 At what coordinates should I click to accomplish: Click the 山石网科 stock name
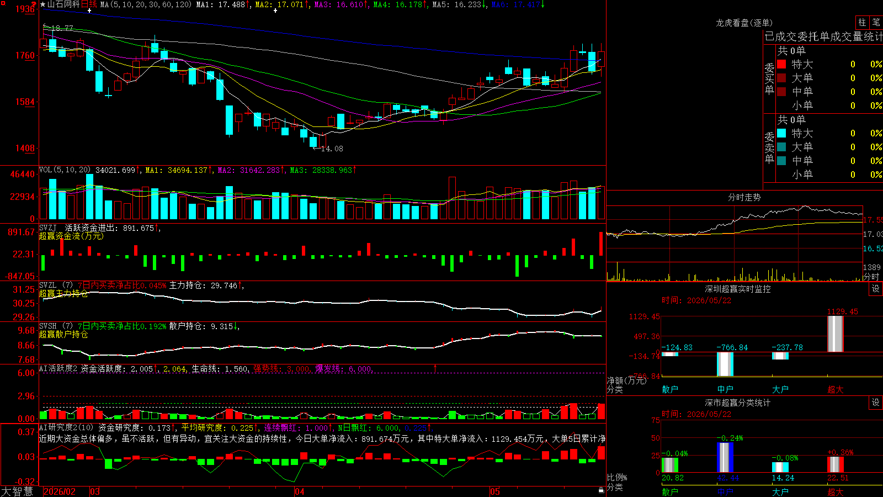[63, 4]
